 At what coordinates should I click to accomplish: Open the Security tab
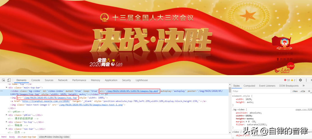[127, 80]
